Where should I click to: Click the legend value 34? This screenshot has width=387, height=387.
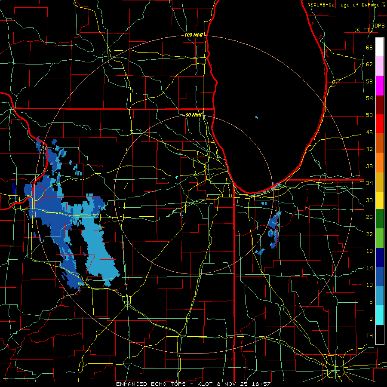coord(369,183)
